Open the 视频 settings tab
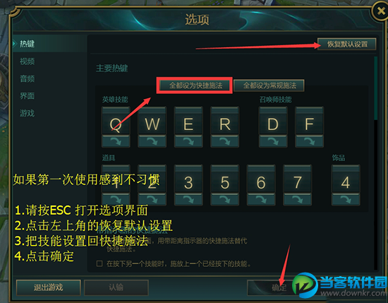The height and width of the screenshot is (303, 388). pos(28,61)
